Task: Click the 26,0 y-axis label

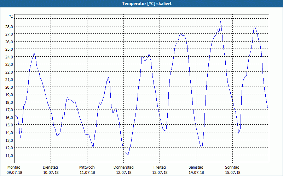Action: (x=9, y=42)
